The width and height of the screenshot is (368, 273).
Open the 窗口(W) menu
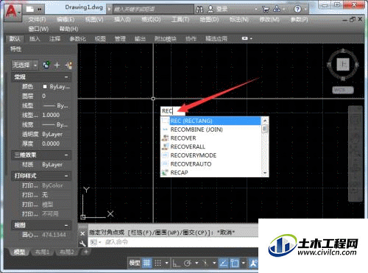[x=38, y=29]
